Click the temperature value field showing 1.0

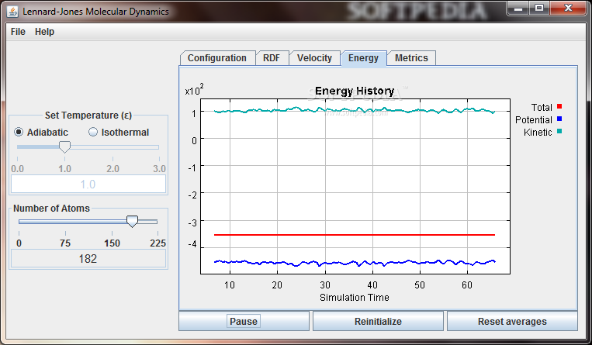88,185
